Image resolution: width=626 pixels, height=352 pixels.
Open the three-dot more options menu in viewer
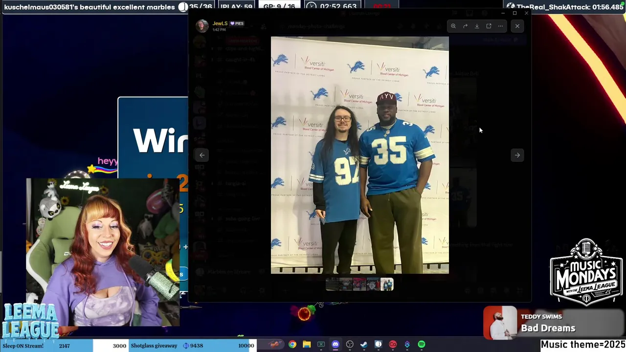tap(500, 26)
